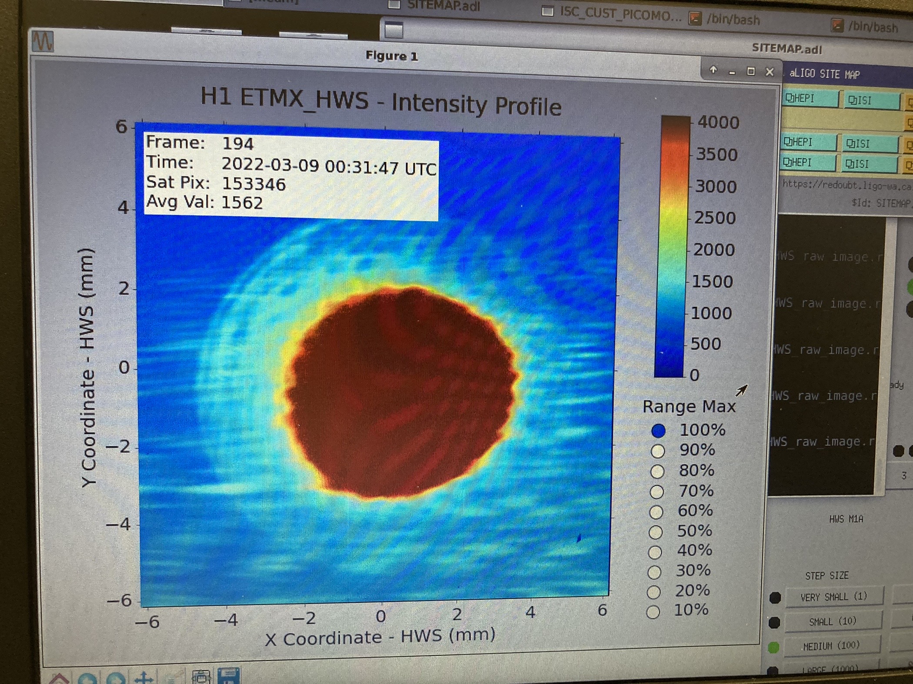913x684 pixels.
Task: Click the Forward to next view arrow
Action: point(115,679)
